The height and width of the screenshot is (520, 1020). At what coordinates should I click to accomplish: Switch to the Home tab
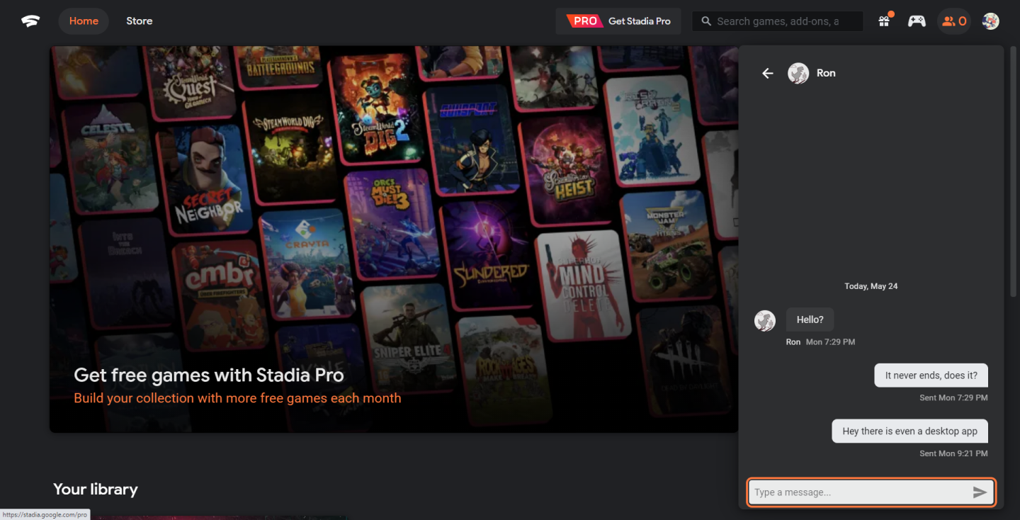pyautogui.click(x=84, y=21)
